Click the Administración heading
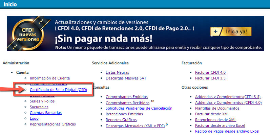Viewport: 270px width, 139px height. pyautogui.click(x=16, y=63)
